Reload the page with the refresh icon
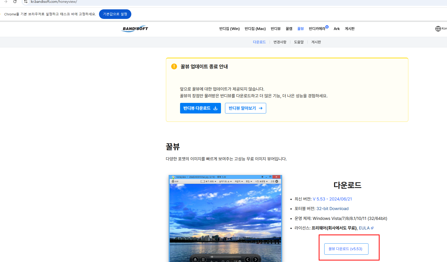The width and height of the screenshot is (447, 262). point(15,2)
